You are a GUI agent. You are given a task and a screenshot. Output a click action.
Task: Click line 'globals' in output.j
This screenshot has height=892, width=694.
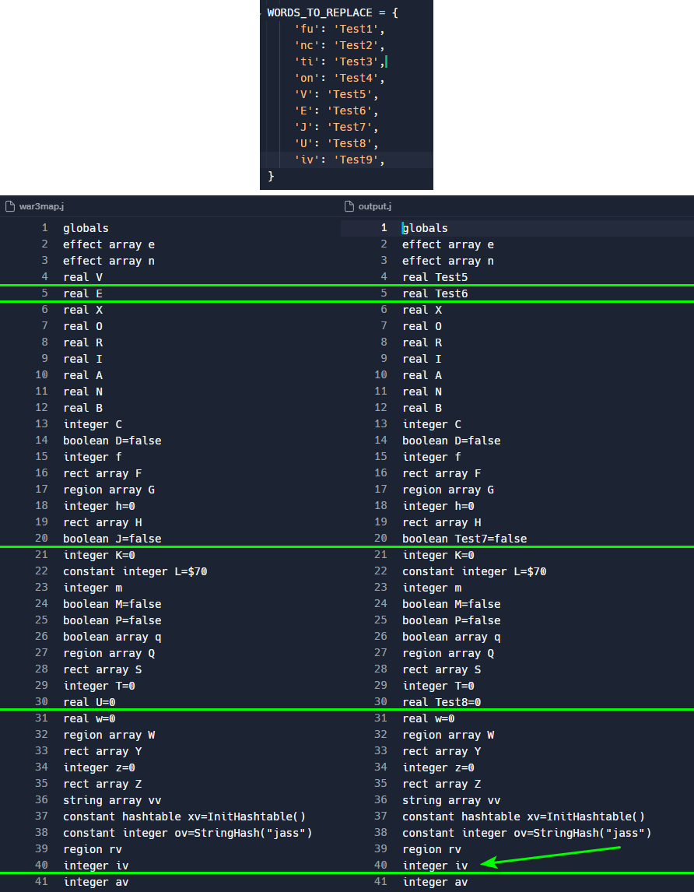(425, 228)
